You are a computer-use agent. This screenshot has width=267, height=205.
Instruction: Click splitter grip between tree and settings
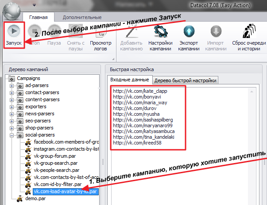pos(103,162)
